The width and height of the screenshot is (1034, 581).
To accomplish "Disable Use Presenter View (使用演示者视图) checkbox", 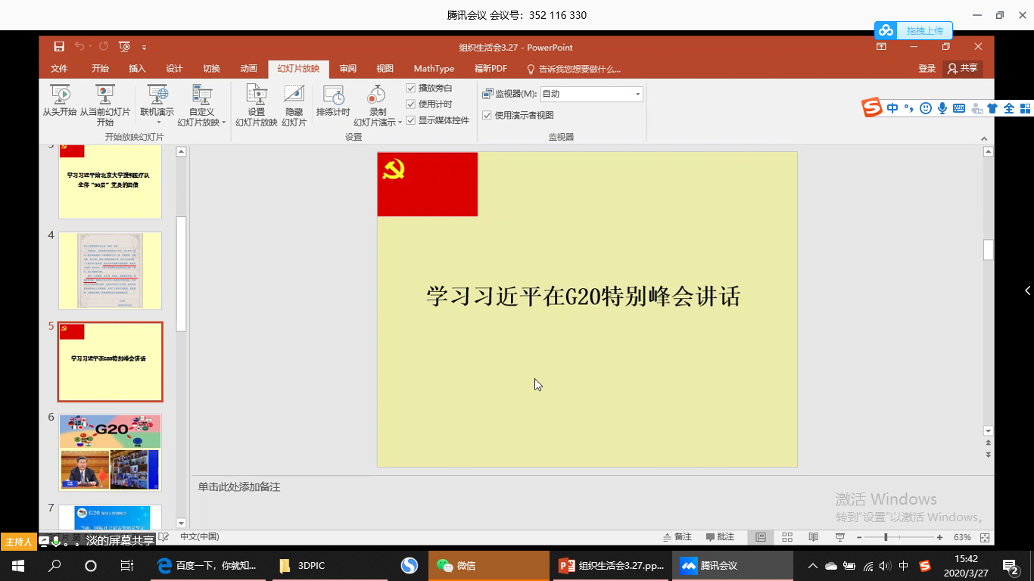I will coord(487,115).
